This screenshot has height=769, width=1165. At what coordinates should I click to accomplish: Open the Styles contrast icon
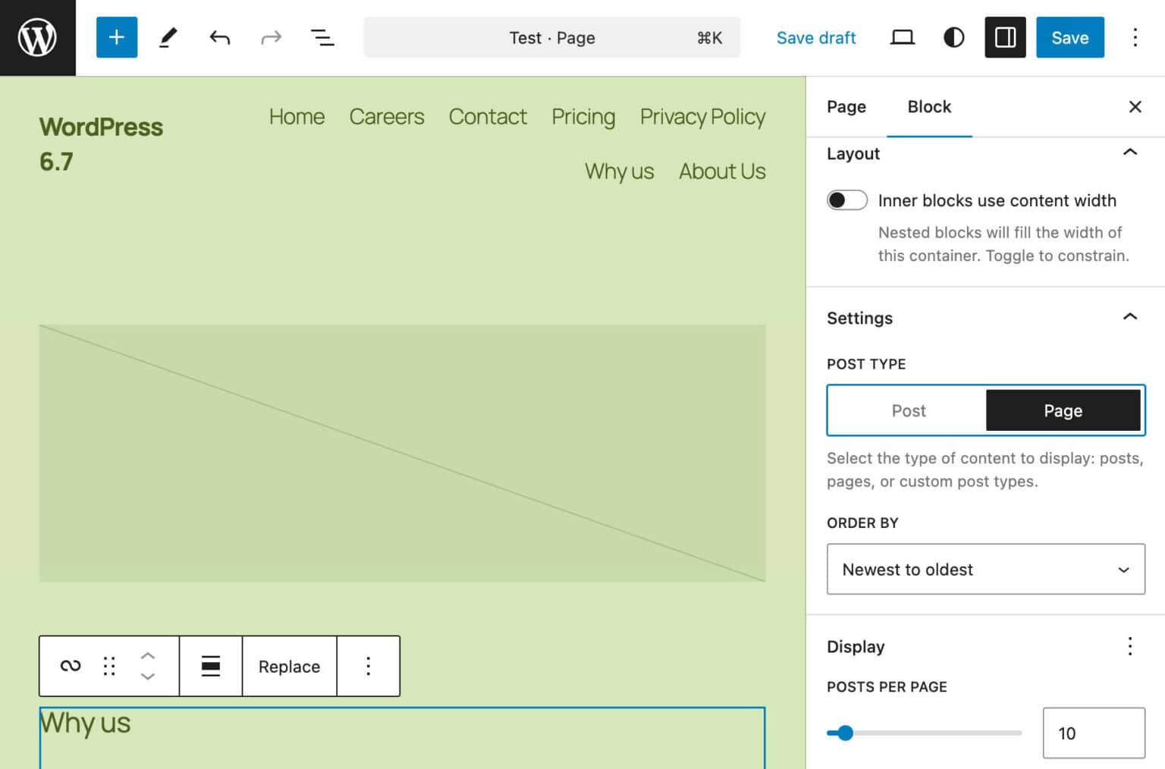953,37
